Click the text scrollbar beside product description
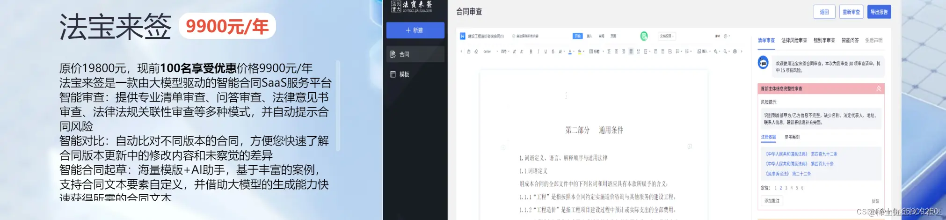Screen dimensions: 946x220 [x=338, y=105]
